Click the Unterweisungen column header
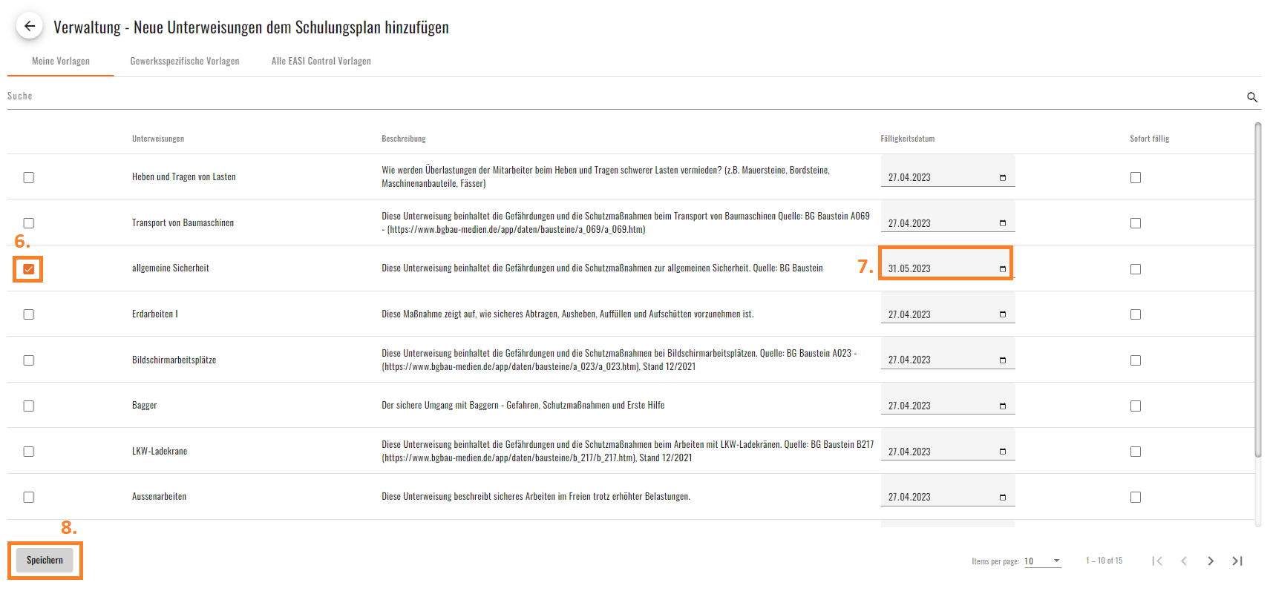This screenshot has height=591, width=1270. [x=158, y=139]
